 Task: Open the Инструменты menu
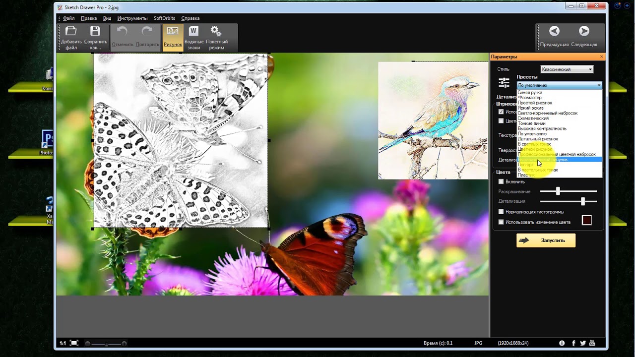point(132,18)
